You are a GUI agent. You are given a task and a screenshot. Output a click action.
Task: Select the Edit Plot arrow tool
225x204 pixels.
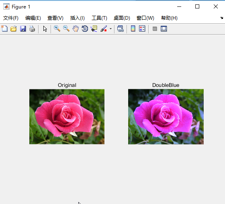point(45,29)
